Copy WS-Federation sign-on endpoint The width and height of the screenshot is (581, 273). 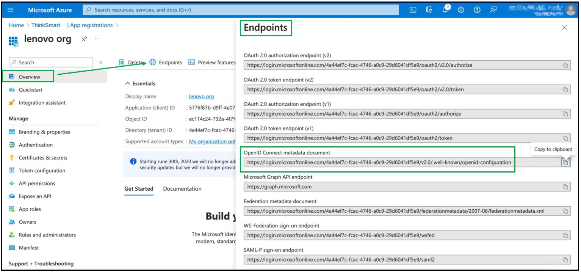click(565, 235)
